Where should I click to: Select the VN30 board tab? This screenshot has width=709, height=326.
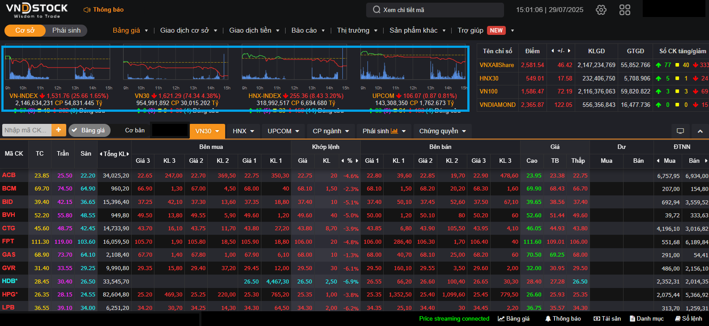tap(207, 131)
